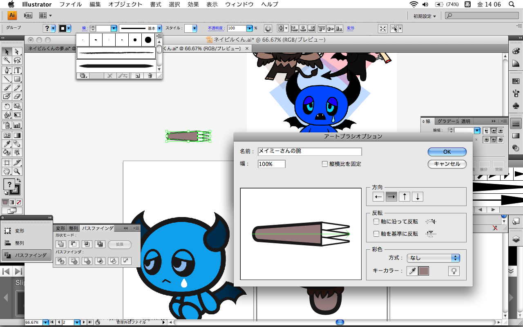523x327 pixels.
Task: Click the key color eyedropper in dialog
Action: point(412,271)
